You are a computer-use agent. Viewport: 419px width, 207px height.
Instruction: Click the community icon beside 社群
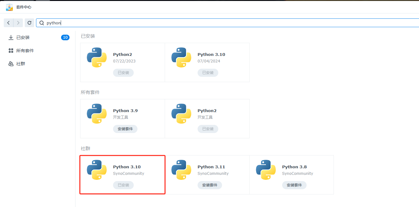[x=11, y=64]
